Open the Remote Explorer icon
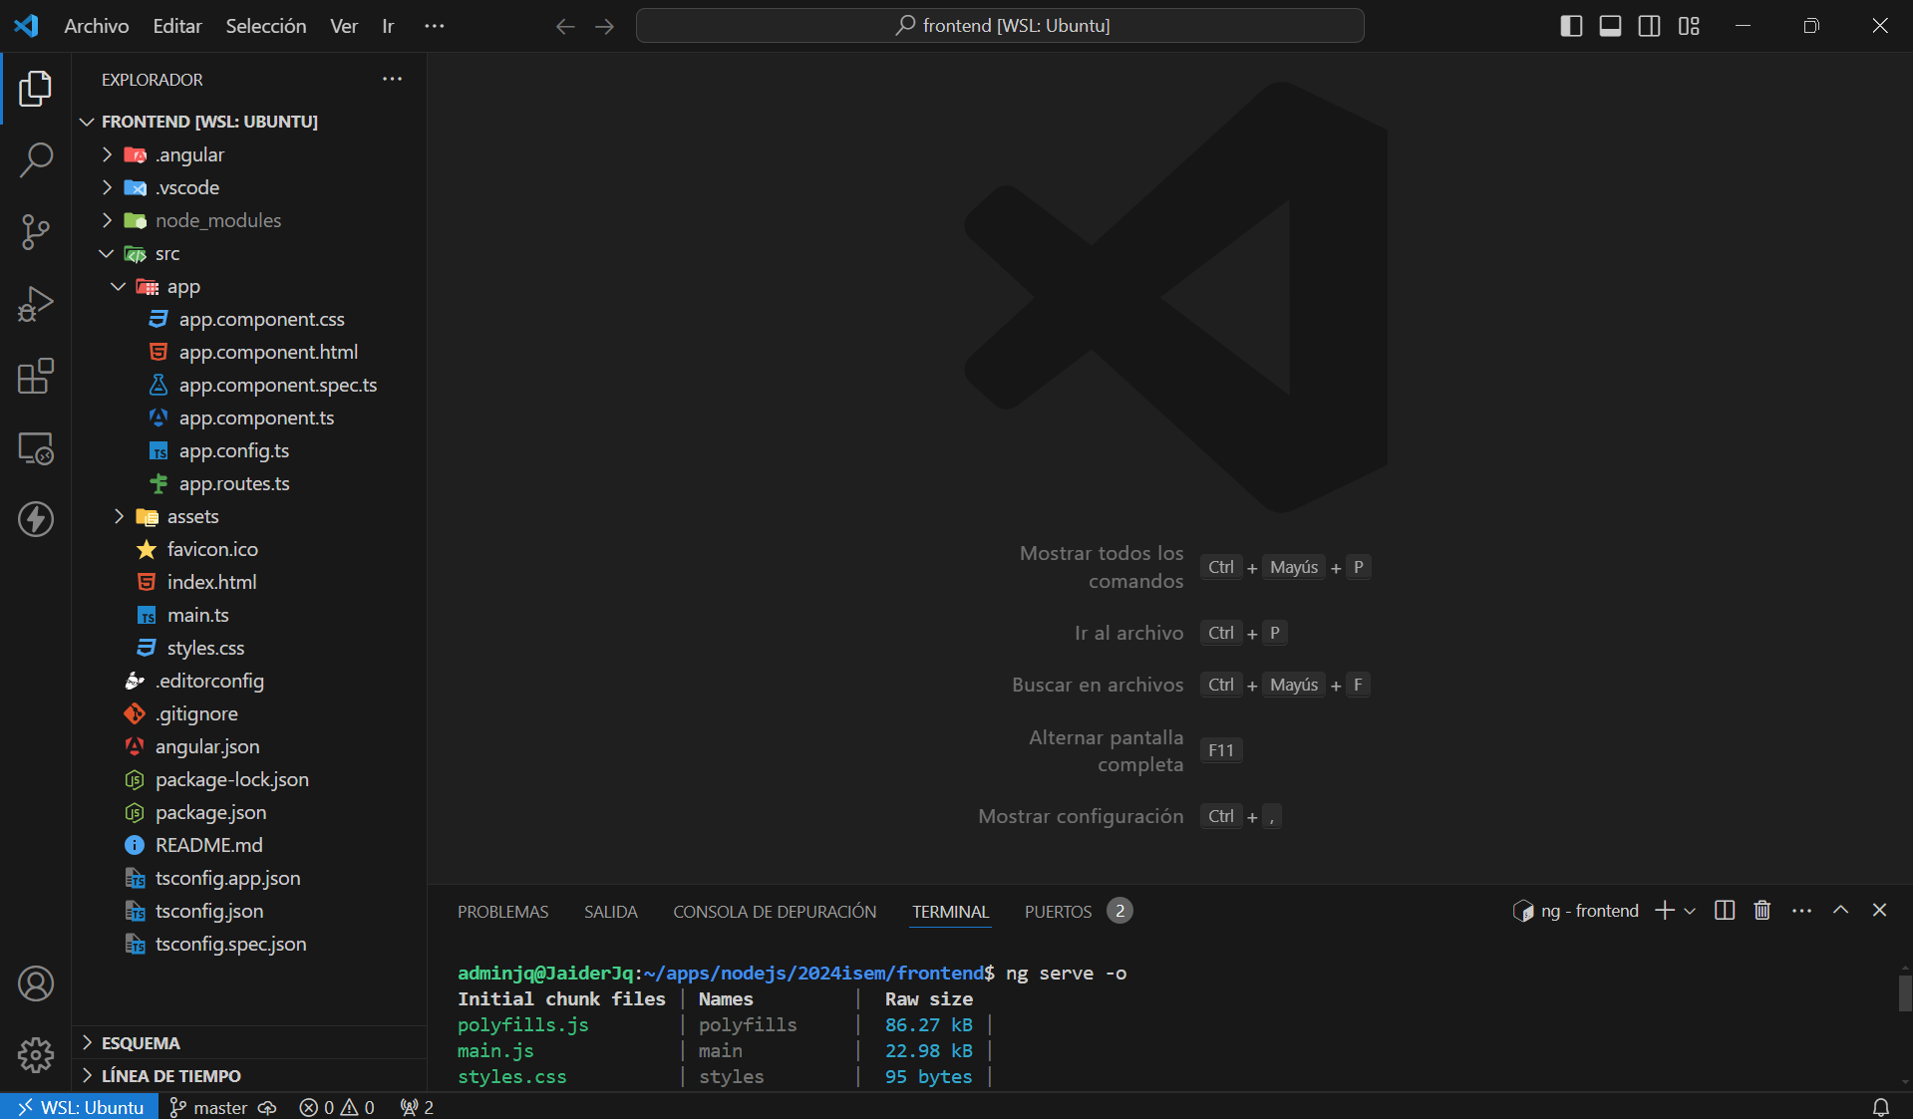Viewport: 1913px width, 1119px height. coord(36,448)
